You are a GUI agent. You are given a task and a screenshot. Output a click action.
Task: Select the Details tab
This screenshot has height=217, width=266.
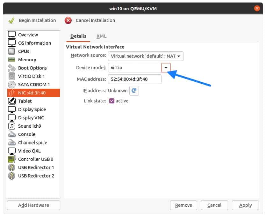(x=78, y=36)
